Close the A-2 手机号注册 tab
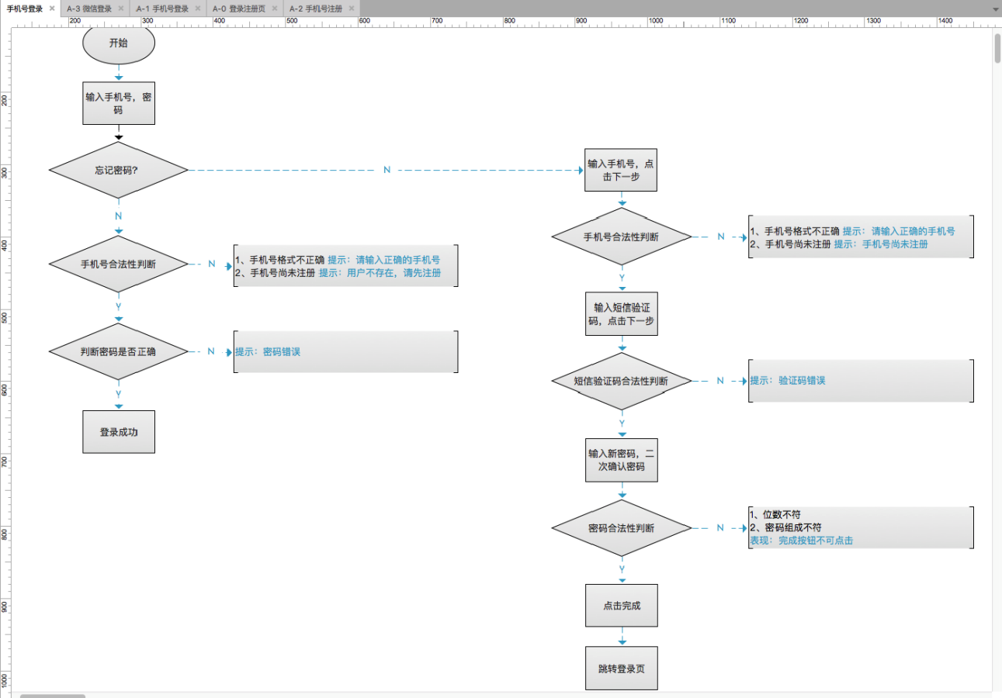1002x698 pixels. tap(351, 9)
